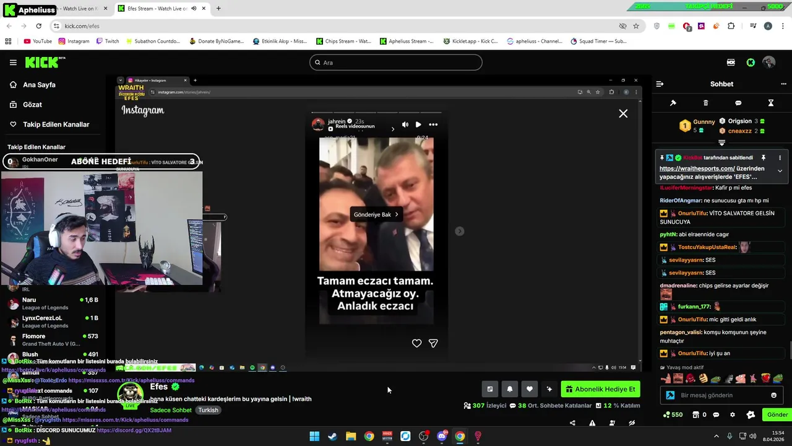Share story via paper plane icon

point(433,343)
